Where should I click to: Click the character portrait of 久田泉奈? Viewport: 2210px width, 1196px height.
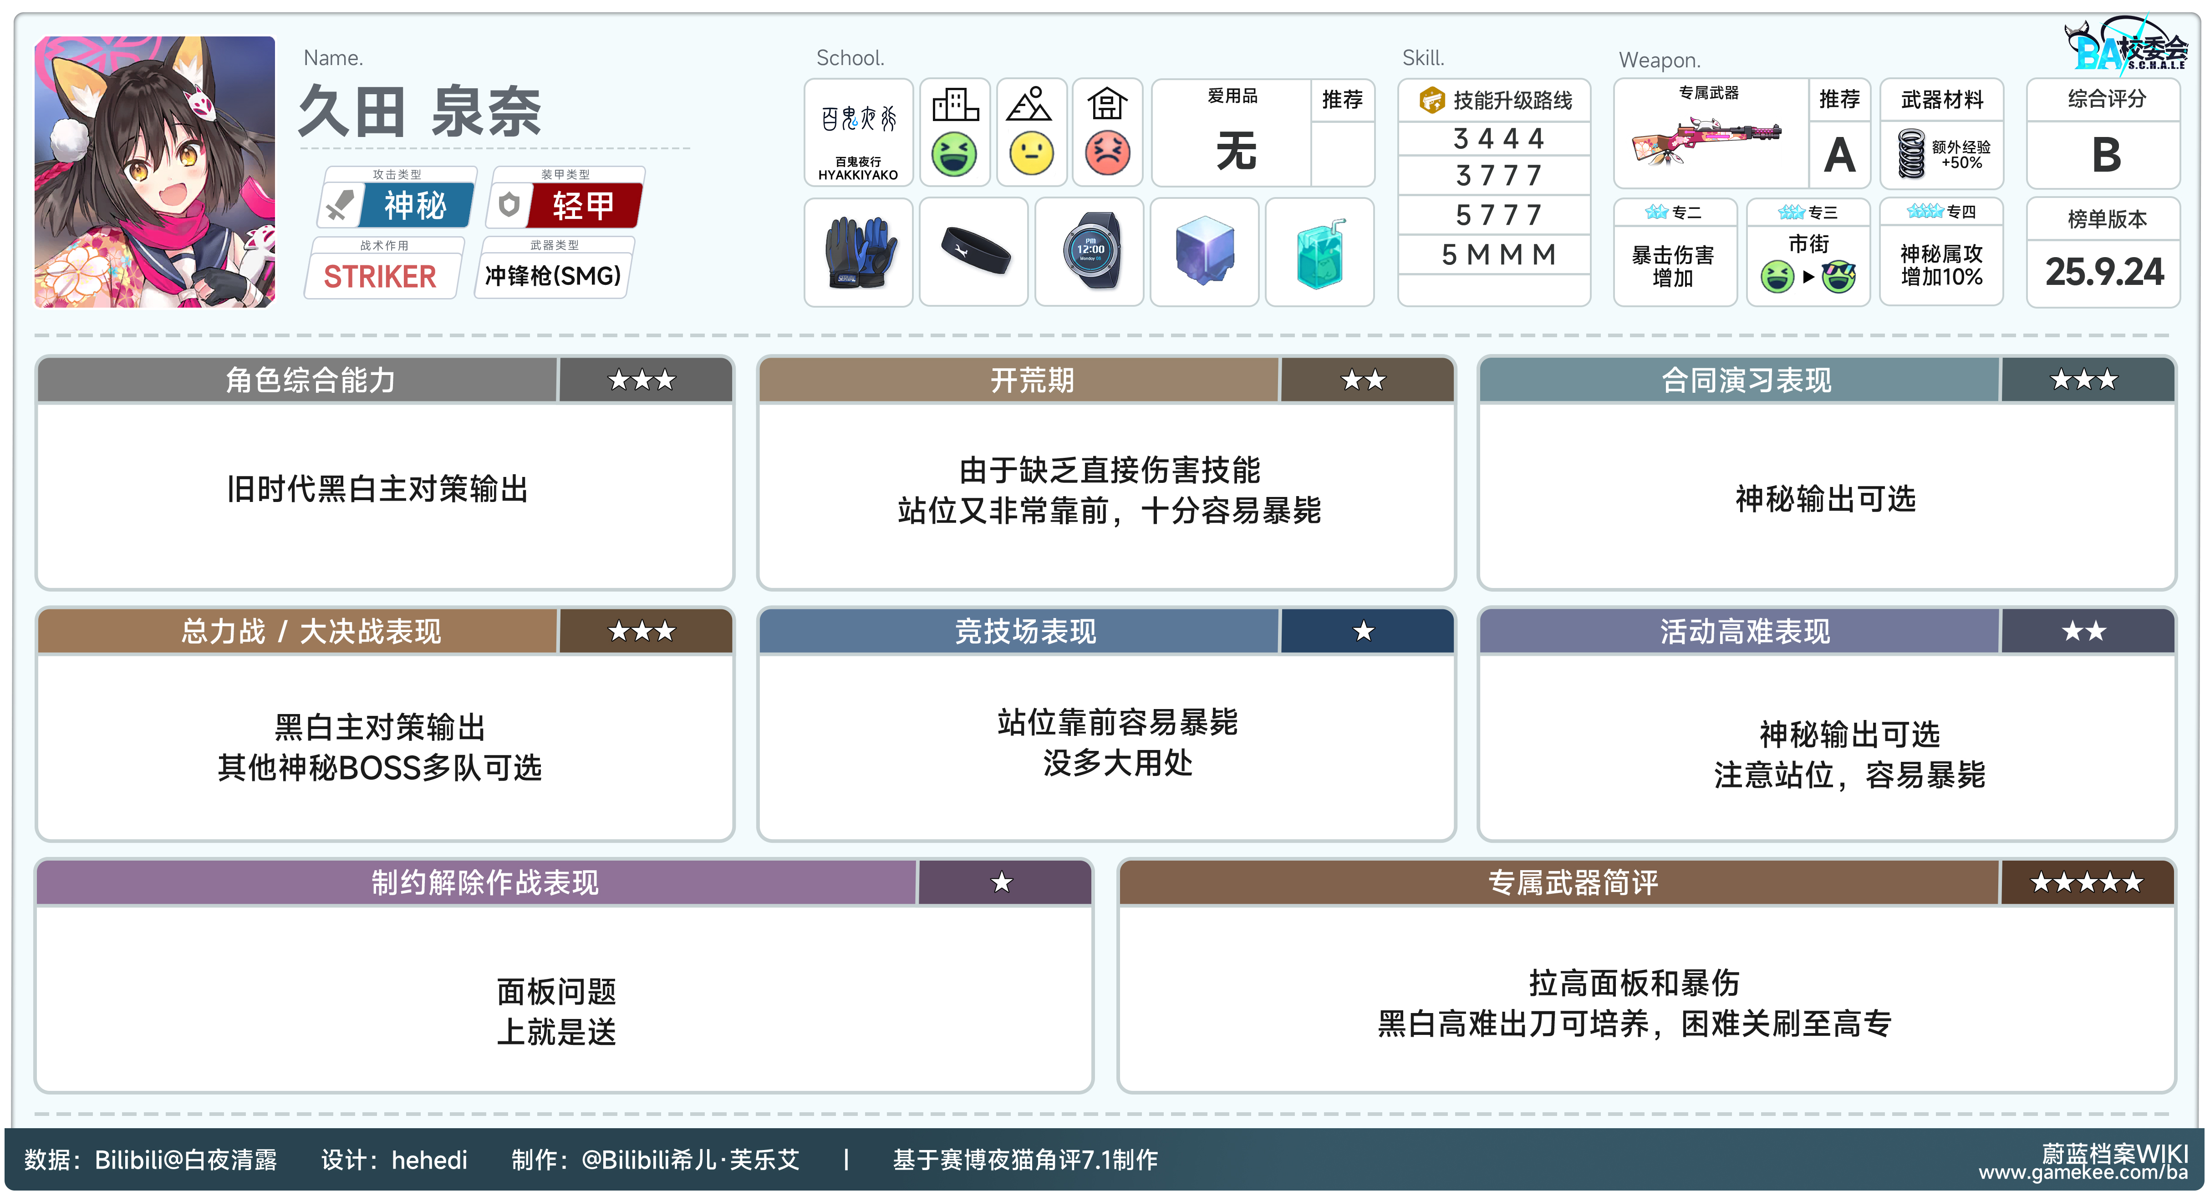pyautogui.click(x=154, y=172)
